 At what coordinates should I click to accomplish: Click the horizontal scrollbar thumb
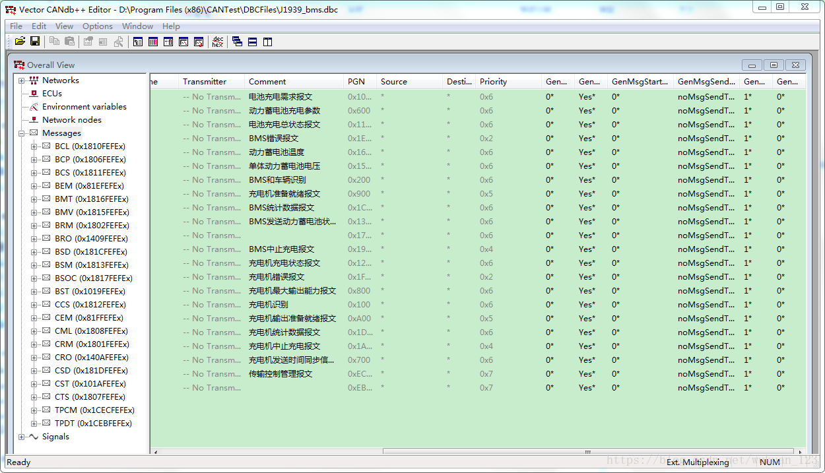pos(587,453)
